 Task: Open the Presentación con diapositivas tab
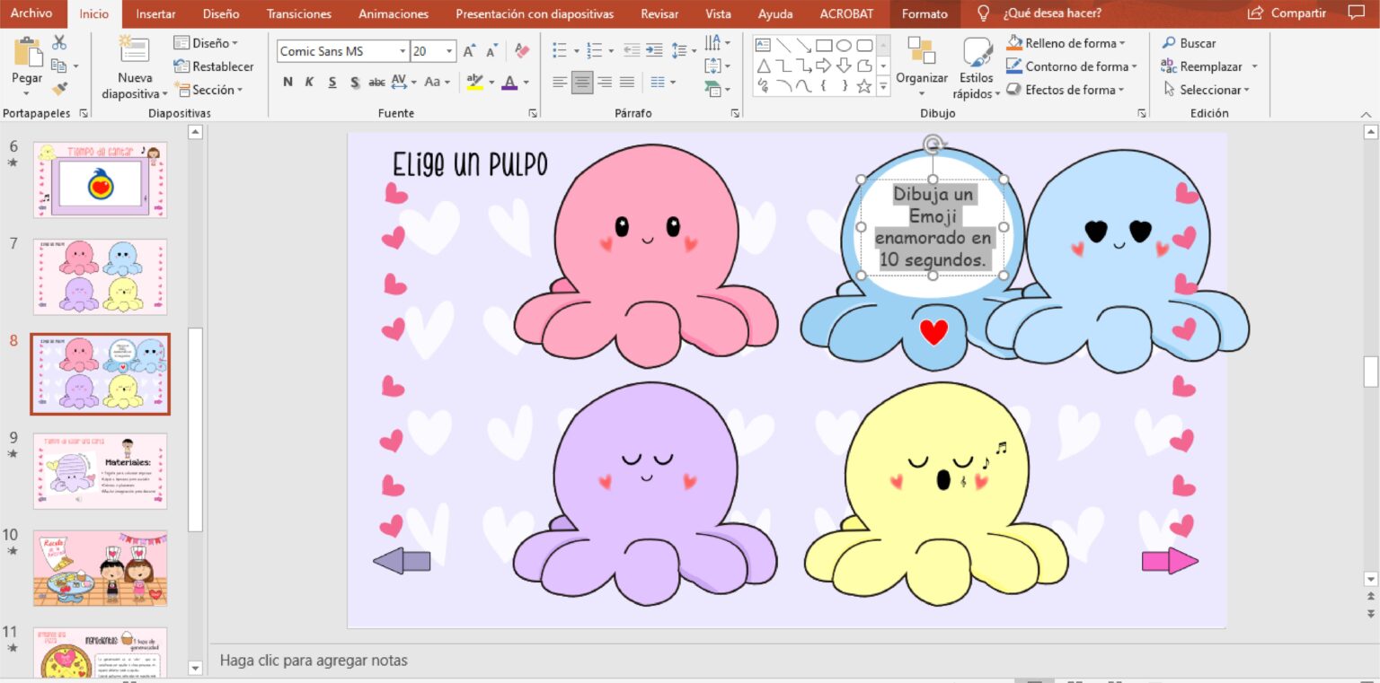click(x=535, y=13)
